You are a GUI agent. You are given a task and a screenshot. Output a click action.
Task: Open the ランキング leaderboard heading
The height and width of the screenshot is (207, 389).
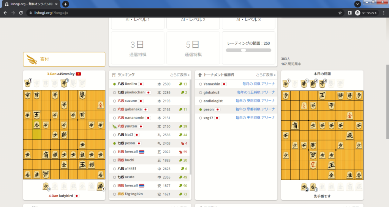pos(126,75)
